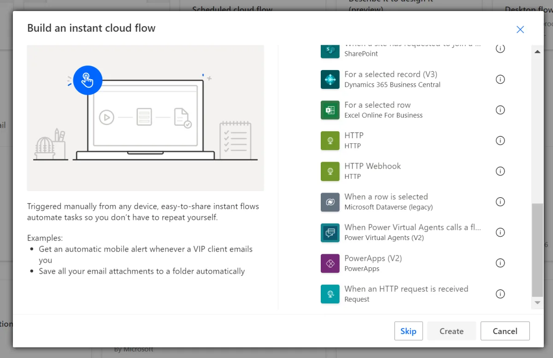Choose the Dynamics 365 Business Central icon
Image resolution: width=553 pixels, height=358 pixels.
(x=330, y=79)
